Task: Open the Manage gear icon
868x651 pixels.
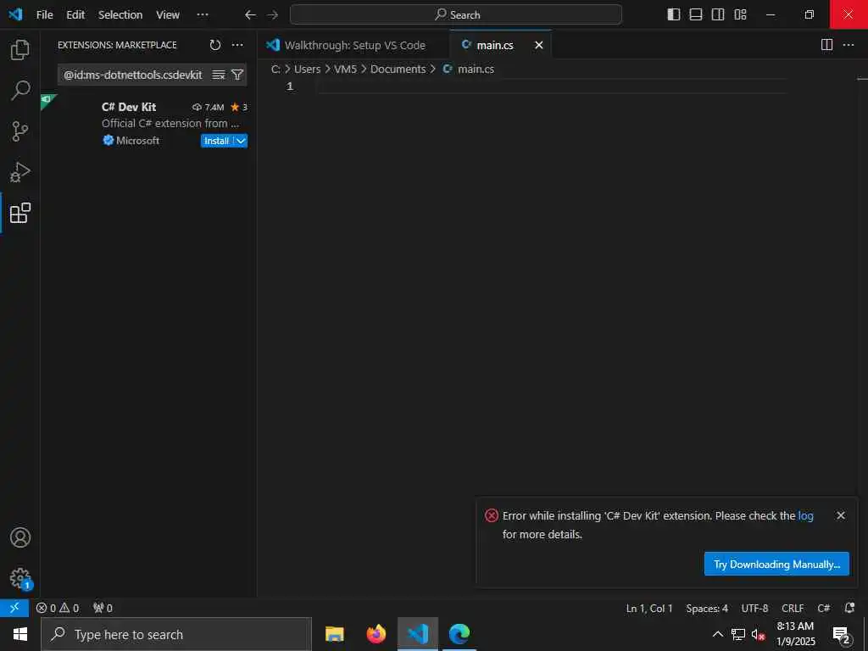Action: pos(20,578)
